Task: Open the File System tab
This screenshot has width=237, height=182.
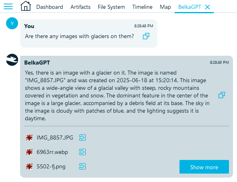Action: [111, 7]
